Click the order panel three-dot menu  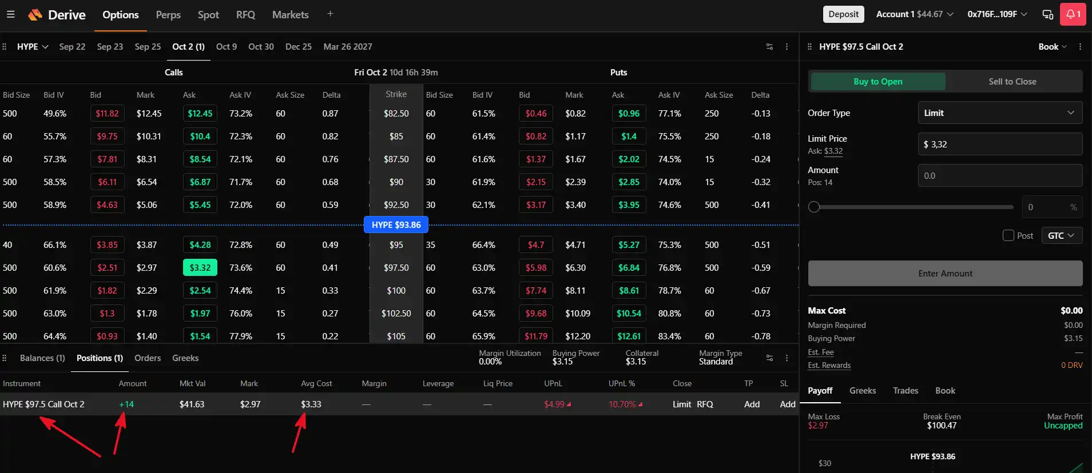(1080, 47)
